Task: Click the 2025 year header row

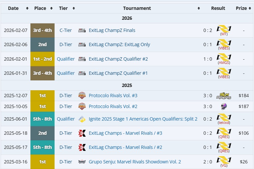Action: click(127, 85)
